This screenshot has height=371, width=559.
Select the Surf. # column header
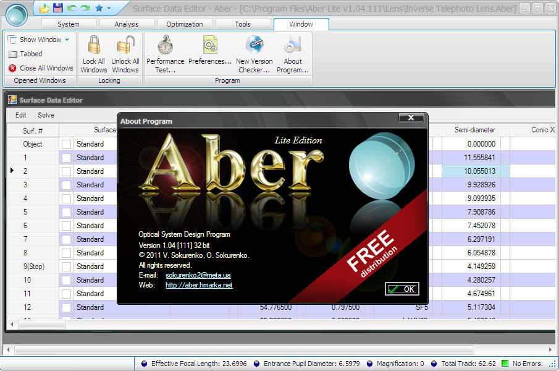click(33, 130)
